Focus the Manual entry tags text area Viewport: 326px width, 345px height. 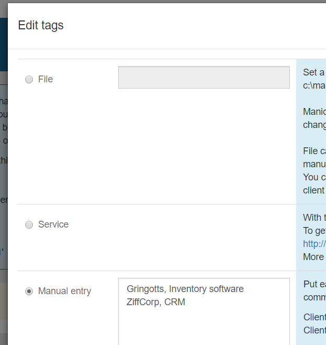pos(204,325)
